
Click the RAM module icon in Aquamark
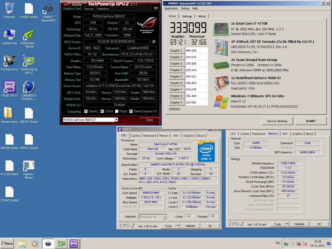[x=221, y=66]
